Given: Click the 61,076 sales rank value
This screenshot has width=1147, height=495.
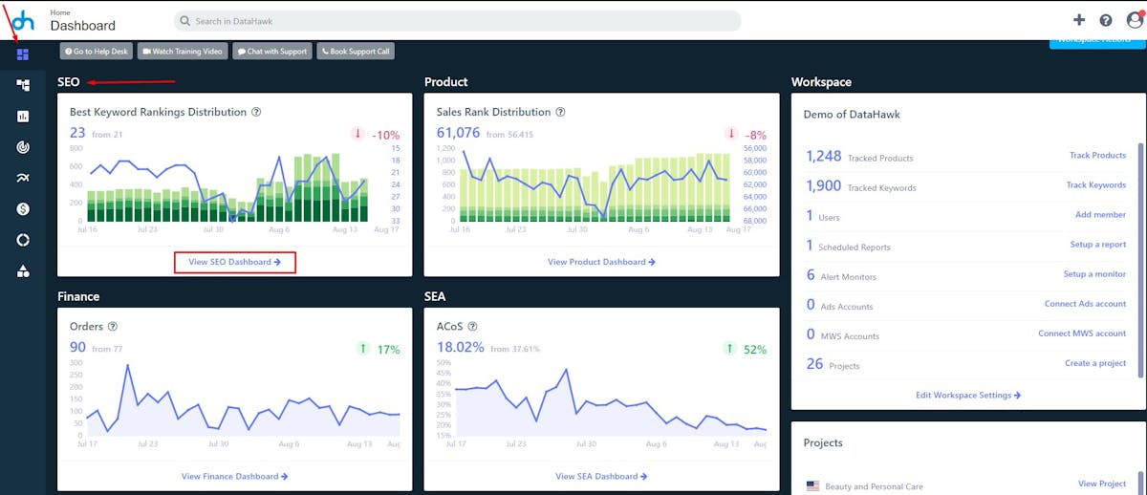Looking at the screenshot, I should coord(459,133).
